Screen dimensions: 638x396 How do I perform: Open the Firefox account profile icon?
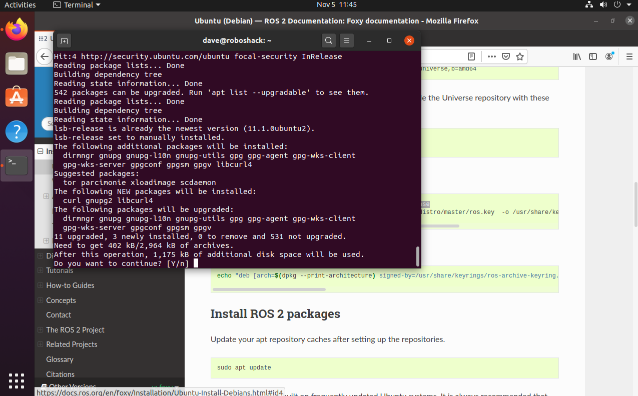tap(609, 56)
